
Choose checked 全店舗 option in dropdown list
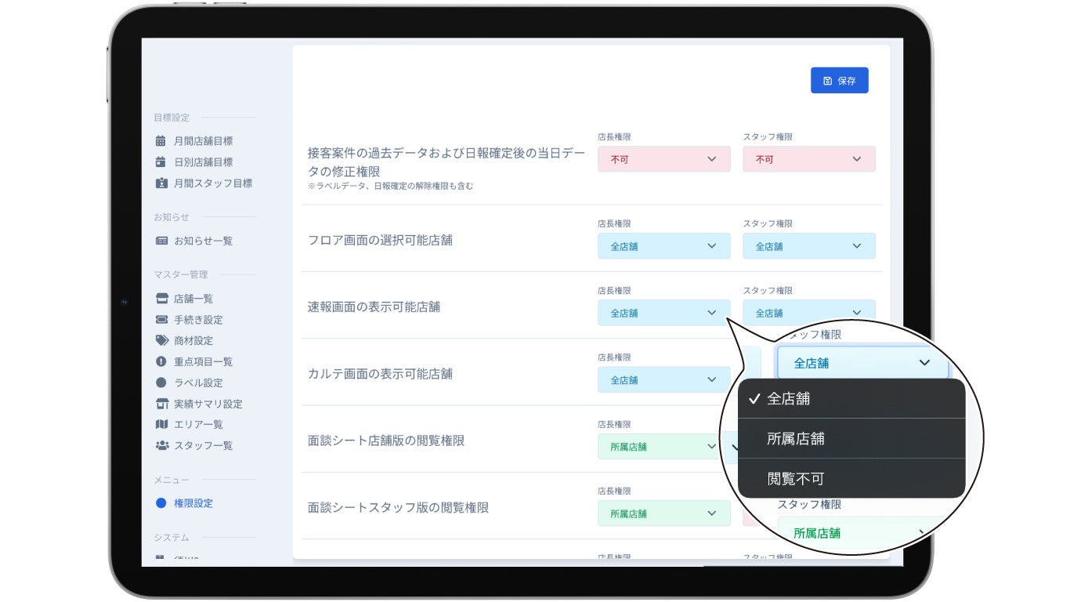[851, 399]
